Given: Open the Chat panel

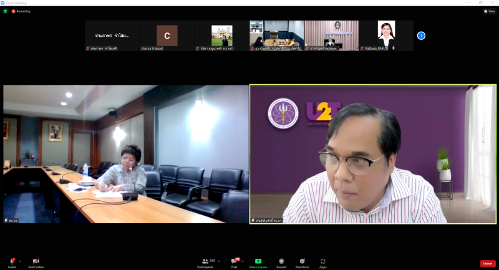Looking at the screenshot, I should coord(234,261).
